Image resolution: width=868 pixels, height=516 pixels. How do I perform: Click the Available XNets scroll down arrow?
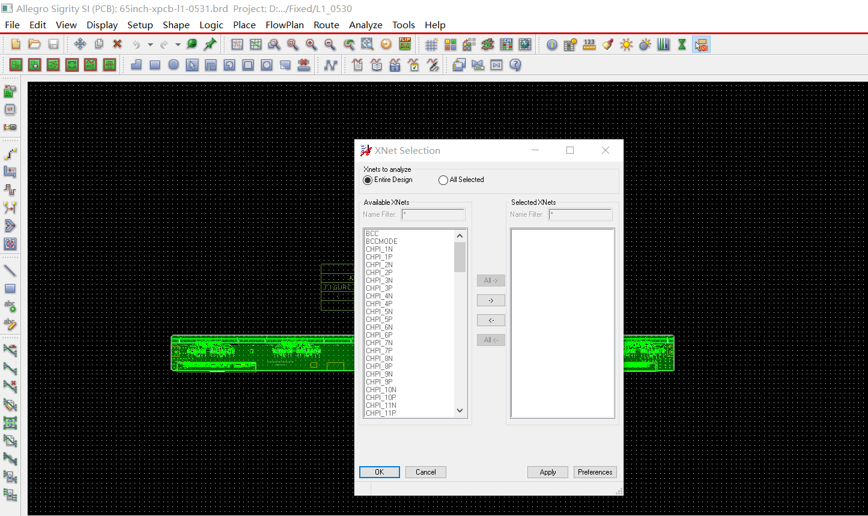(460, 411)
